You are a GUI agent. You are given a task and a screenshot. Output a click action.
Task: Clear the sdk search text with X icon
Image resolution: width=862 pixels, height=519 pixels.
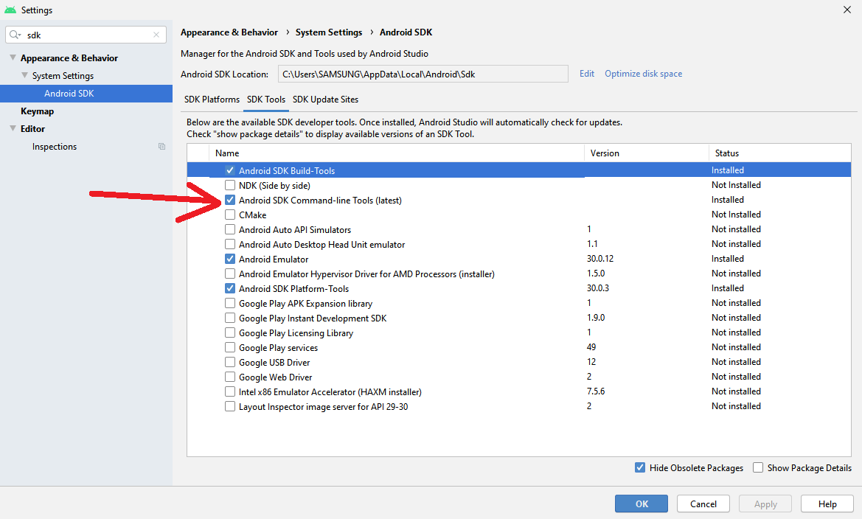(x=156, y=35)
